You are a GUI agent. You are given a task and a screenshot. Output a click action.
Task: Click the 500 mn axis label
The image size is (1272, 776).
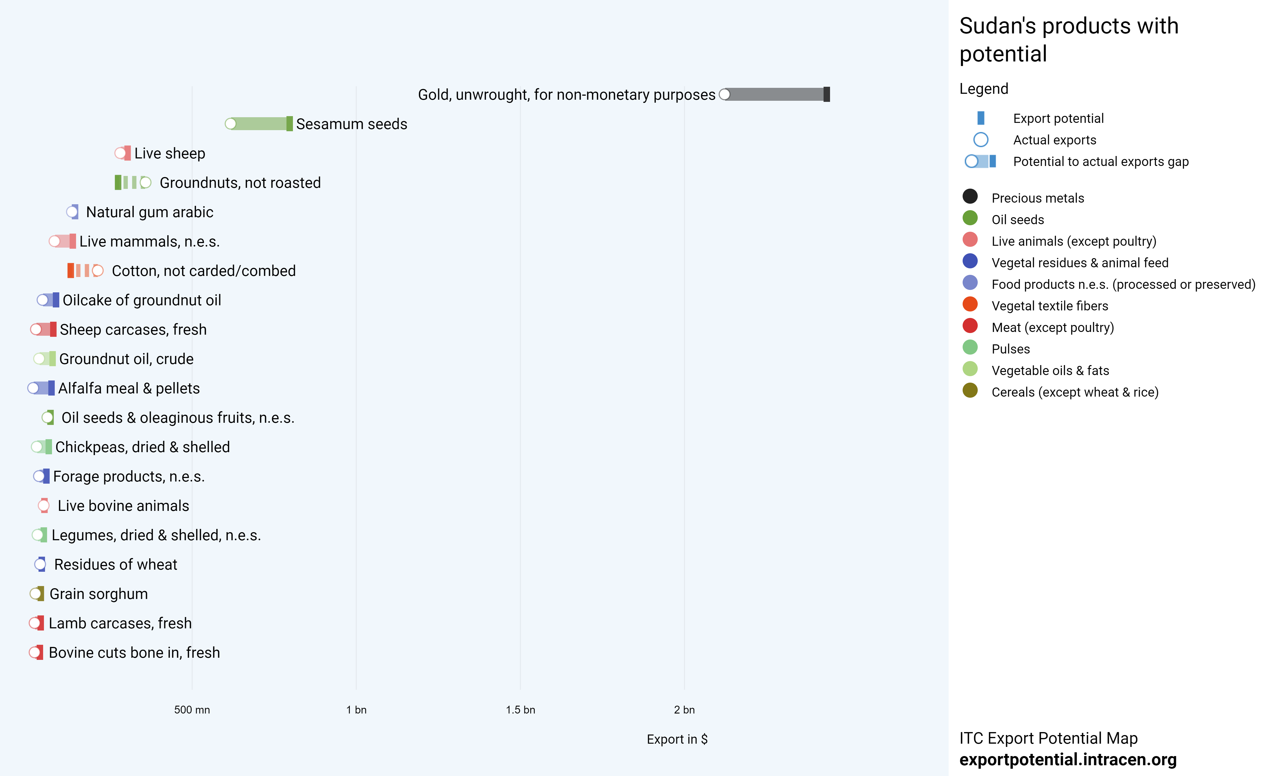click(192, 710)
